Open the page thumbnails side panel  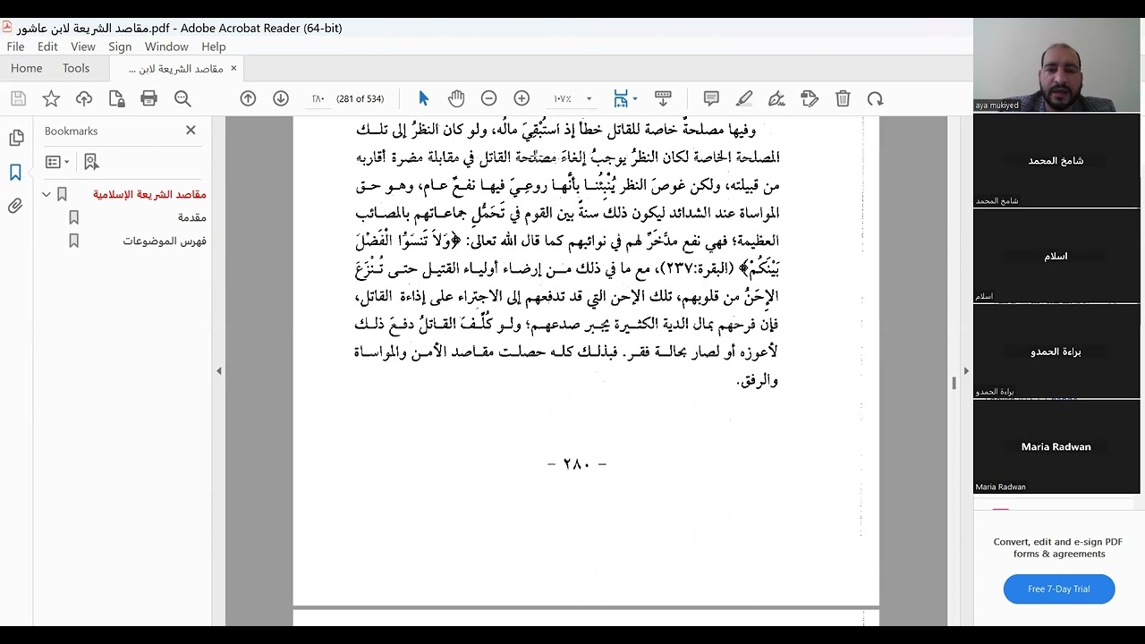point(16,138)
